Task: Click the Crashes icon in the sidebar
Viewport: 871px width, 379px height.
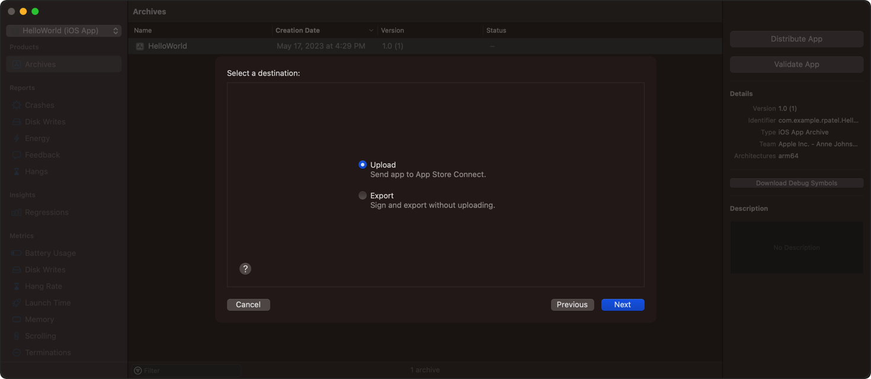Action: (x=17, y=105)
